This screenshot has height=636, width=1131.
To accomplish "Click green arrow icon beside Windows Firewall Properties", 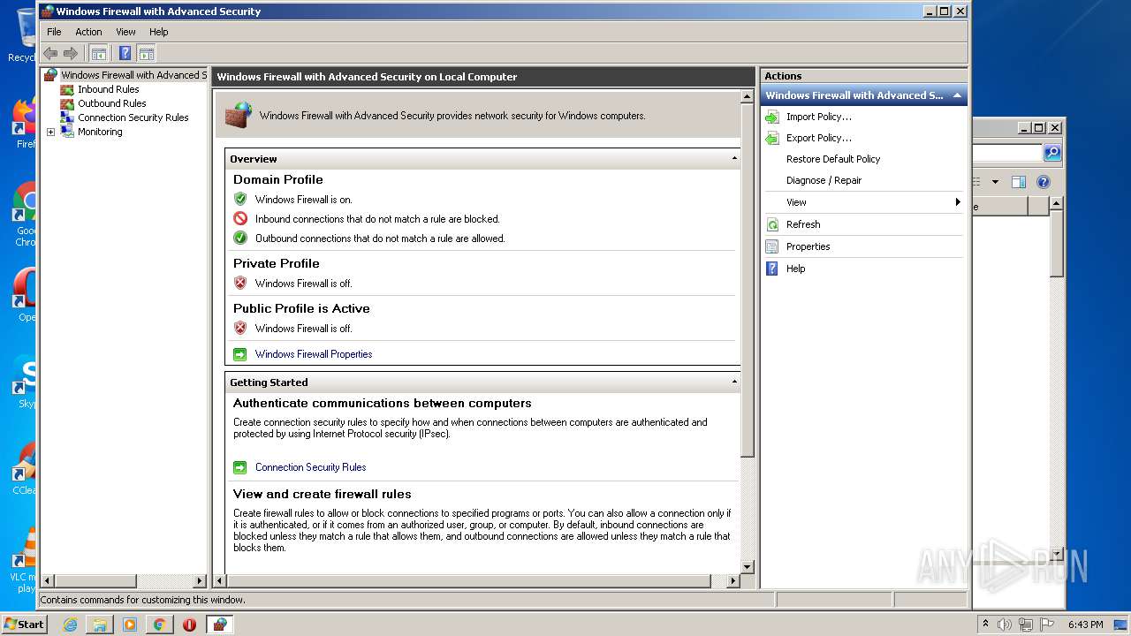I will point(239,354).
